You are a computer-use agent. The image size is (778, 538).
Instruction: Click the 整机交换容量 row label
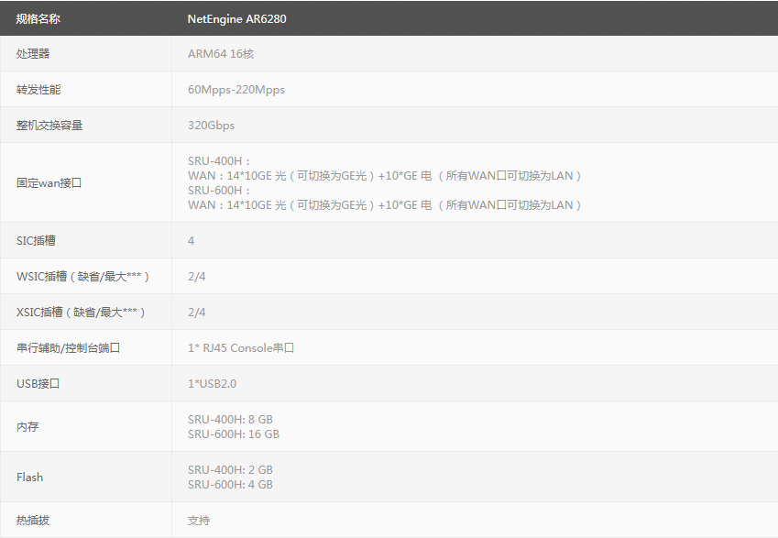point(49,125)
